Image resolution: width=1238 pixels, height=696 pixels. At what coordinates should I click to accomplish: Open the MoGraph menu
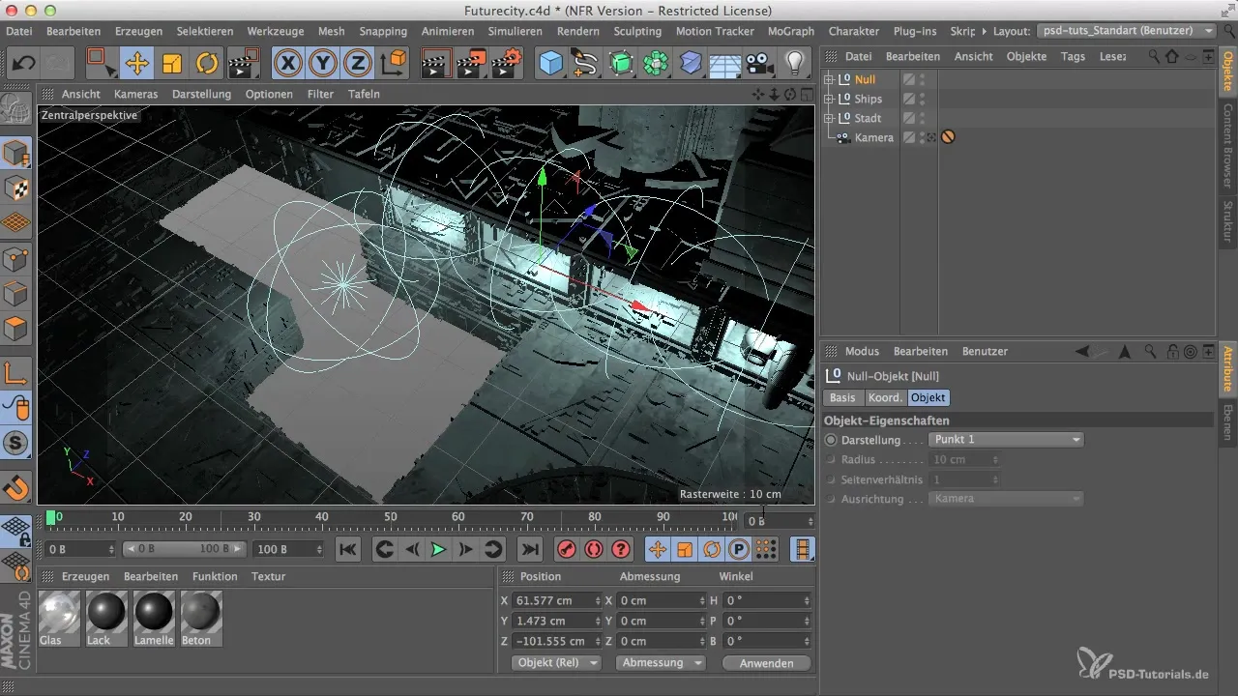[x=790, y=31]
